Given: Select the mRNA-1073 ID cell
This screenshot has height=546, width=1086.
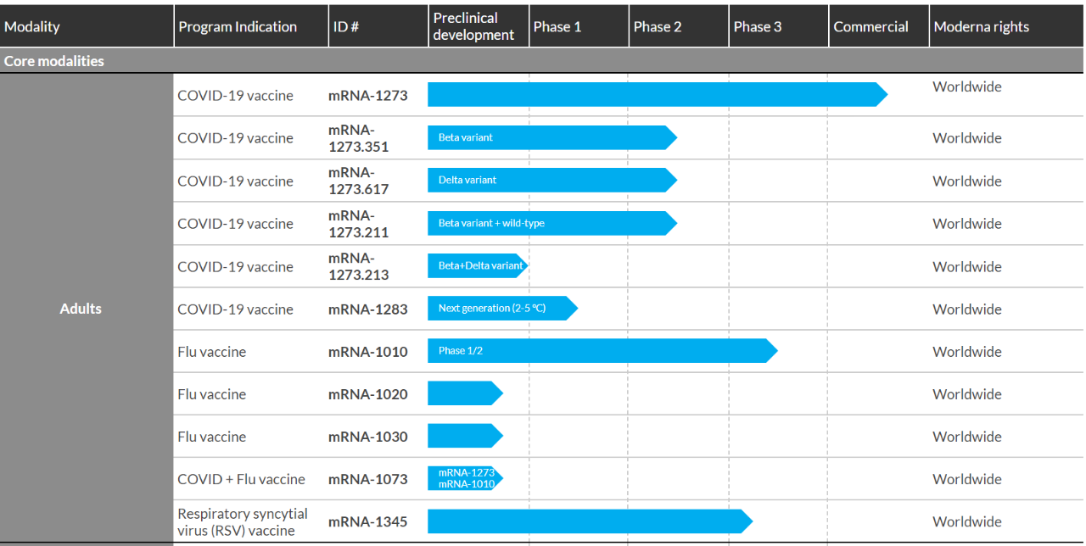Looking at the screenshot, I should 368,479.
